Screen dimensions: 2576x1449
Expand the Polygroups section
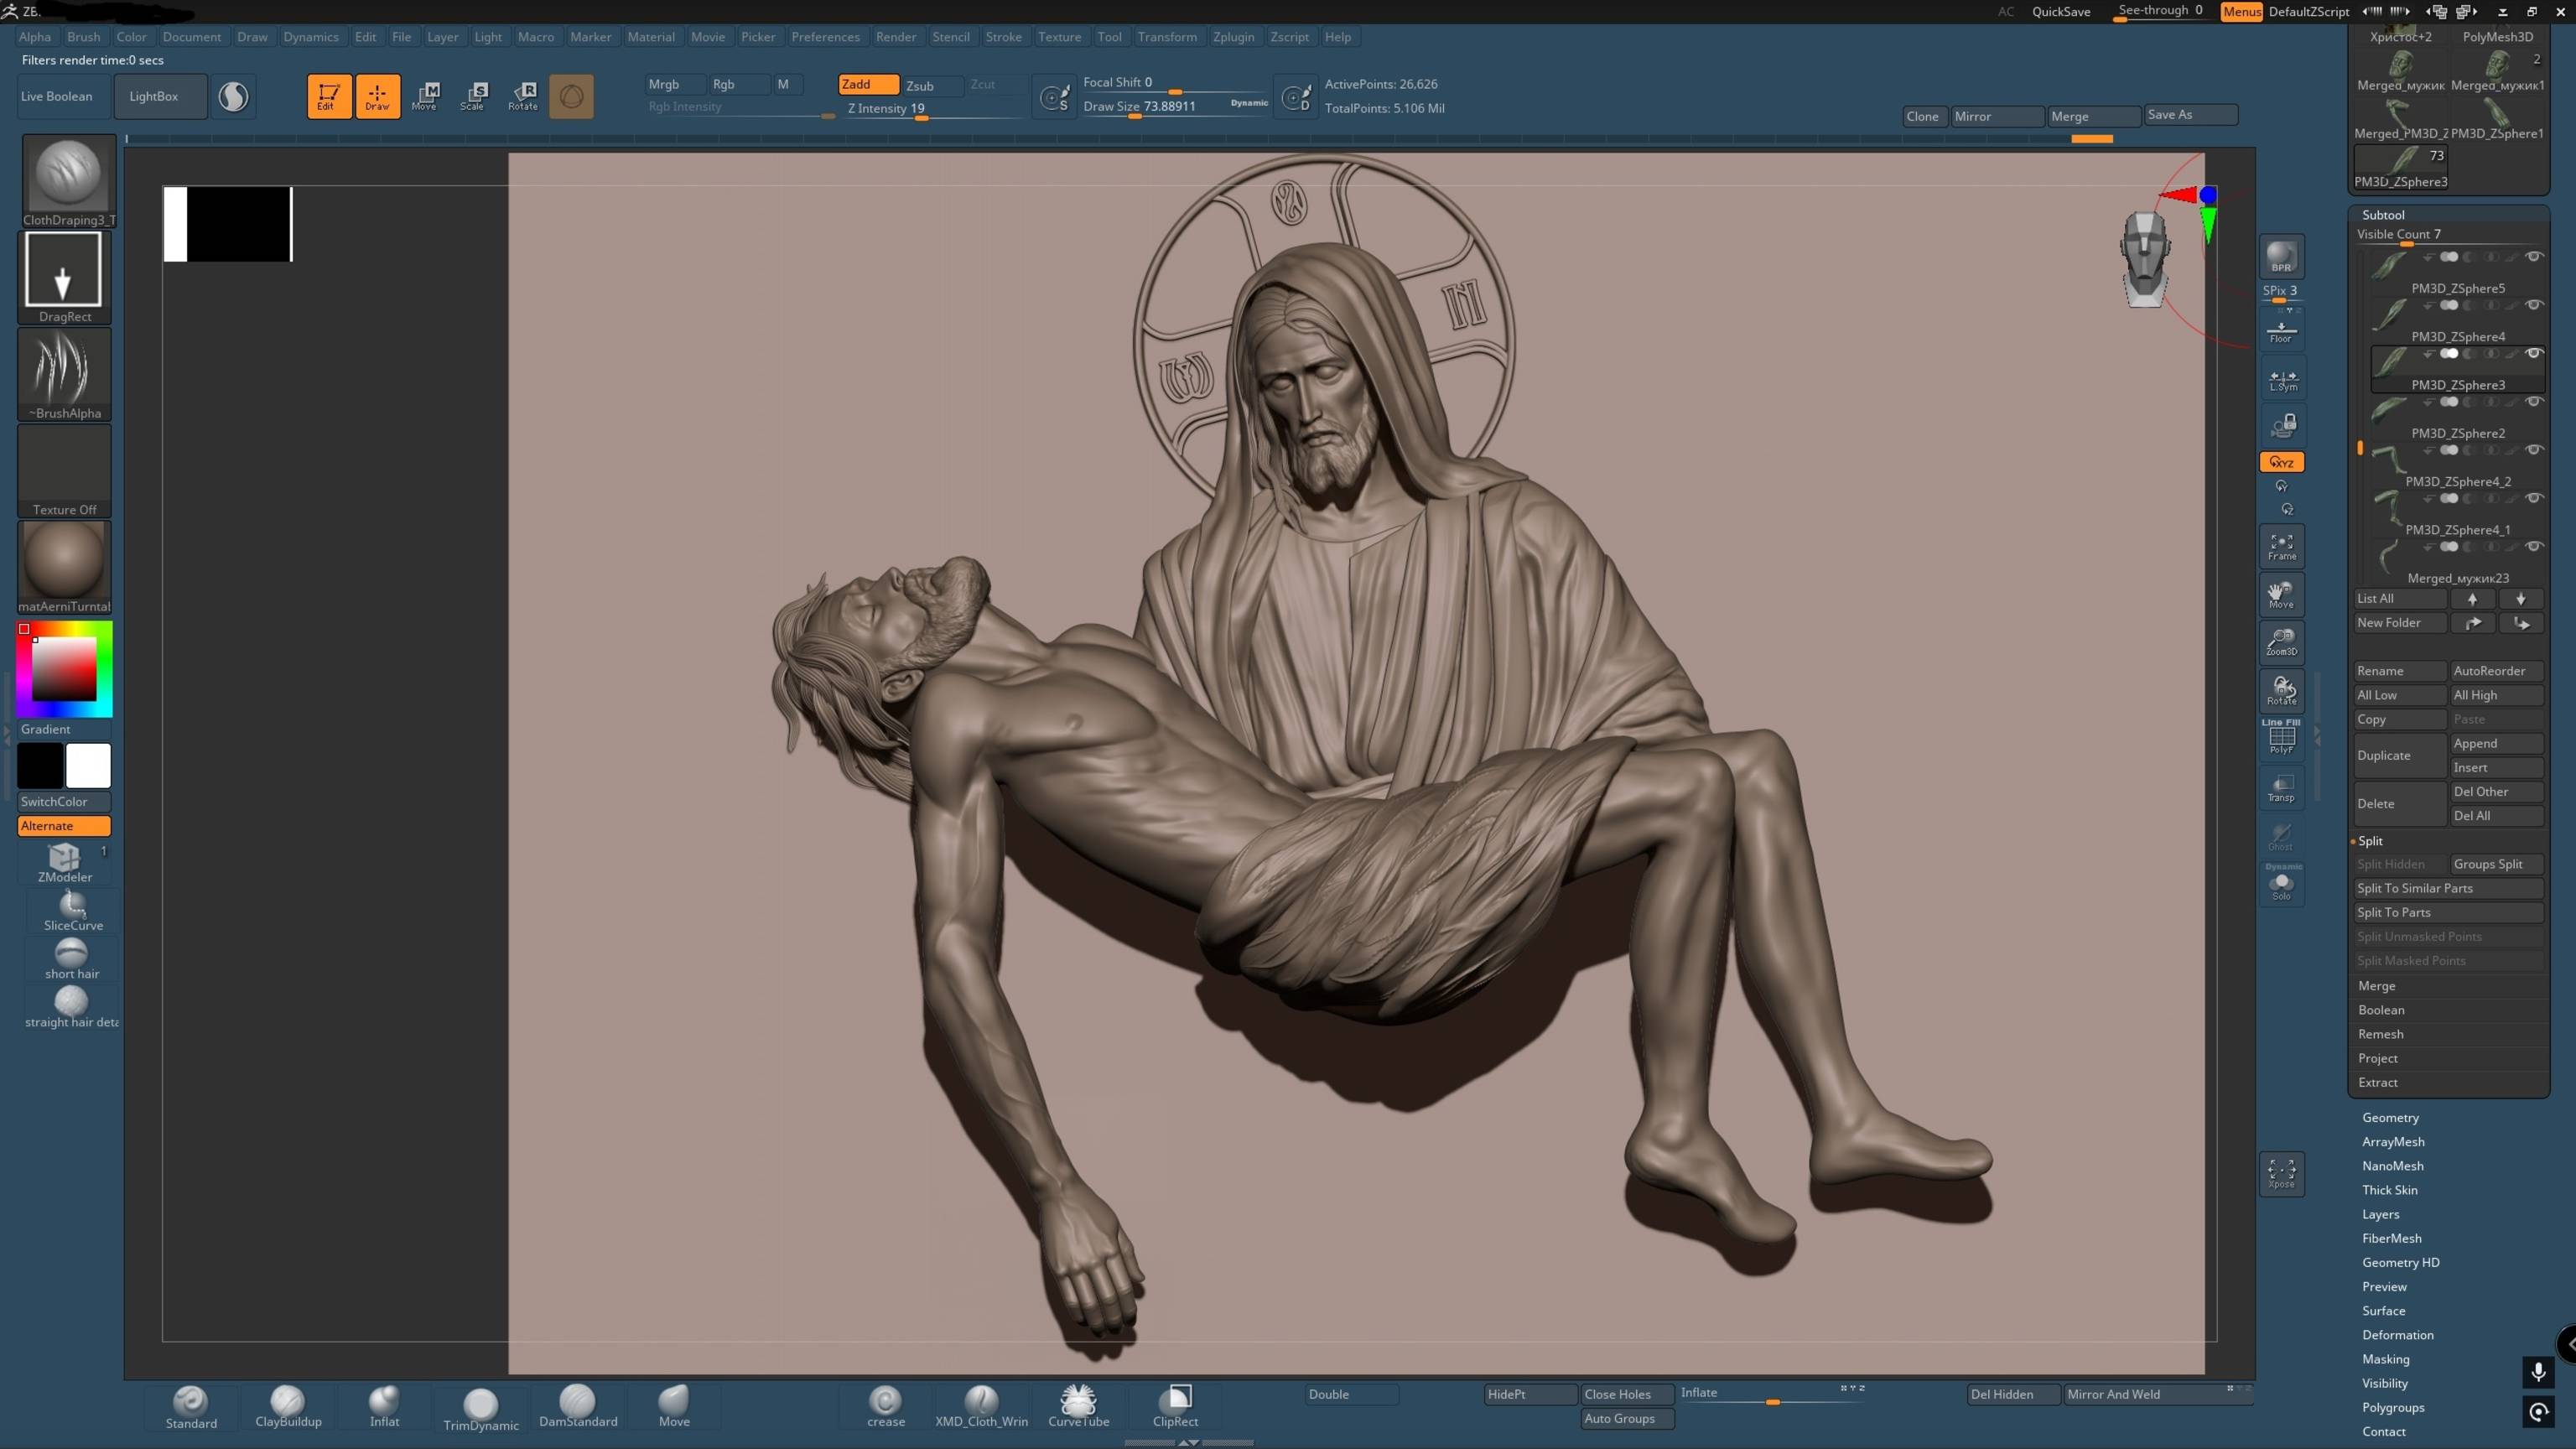[x=2393, y=1407]
